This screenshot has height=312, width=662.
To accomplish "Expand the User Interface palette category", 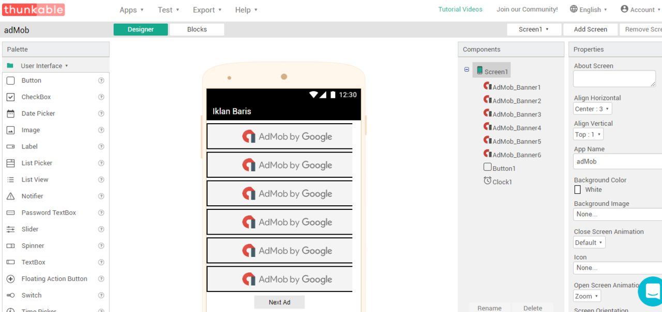I will 44,65.
